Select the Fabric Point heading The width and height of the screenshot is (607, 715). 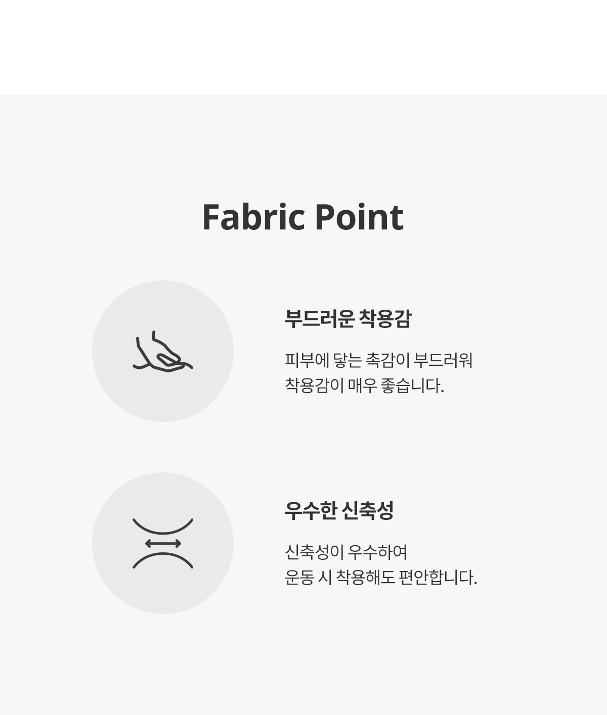click(x=302, y=217)
